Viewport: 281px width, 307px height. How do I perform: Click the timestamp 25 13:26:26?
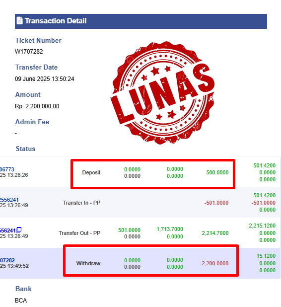pos(14,175)
